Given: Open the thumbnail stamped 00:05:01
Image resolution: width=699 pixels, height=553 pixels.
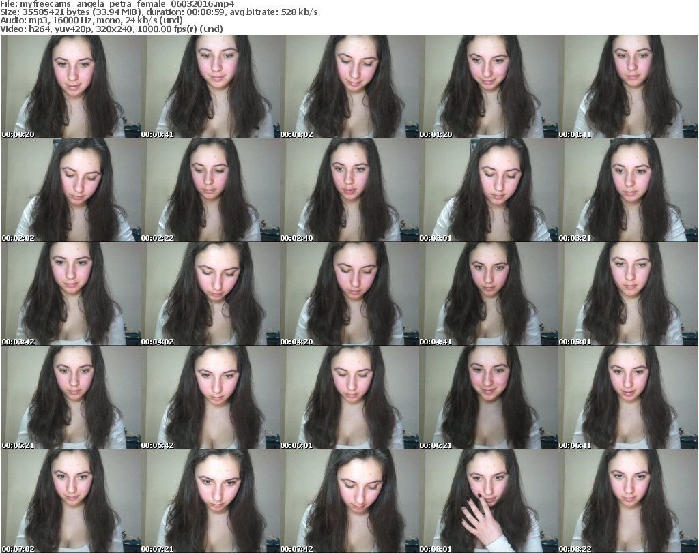Looking at the screenshot, I should tap(628, 294).
